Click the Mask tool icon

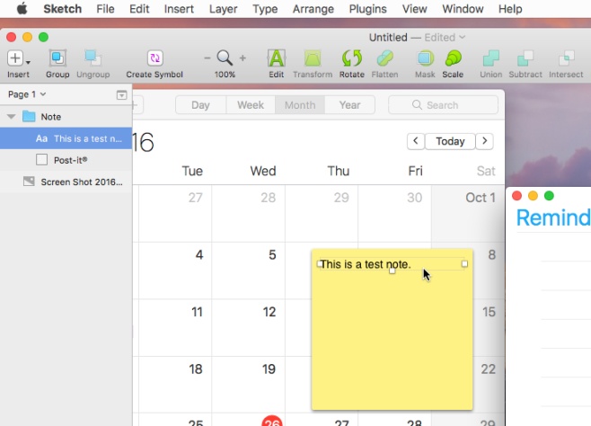tap(425, 58)
